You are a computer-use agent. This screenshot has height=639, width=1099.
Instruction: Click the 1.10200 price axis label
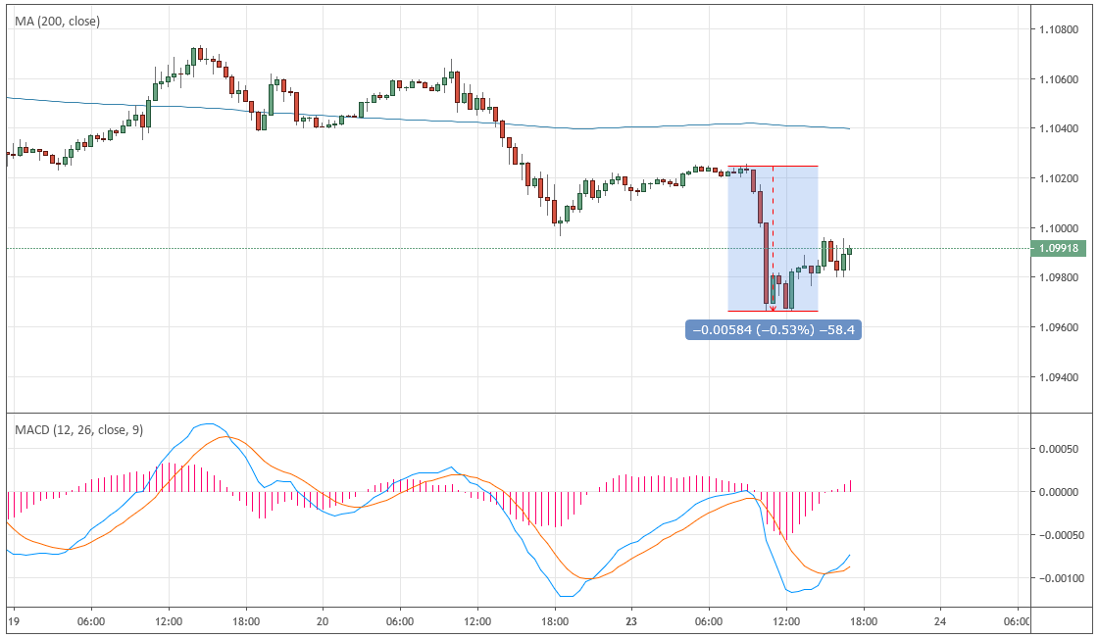[1059, 178]
